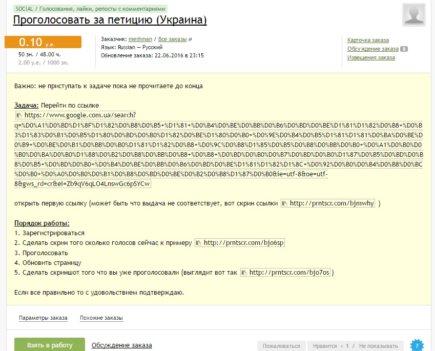Screen dimensions: 435x351
Task: Click copy icon beside the google.com.ua search link
Action: 19,115
